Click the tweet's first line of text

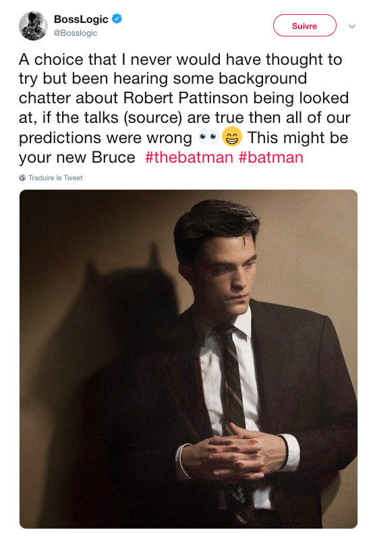[180, 59]
